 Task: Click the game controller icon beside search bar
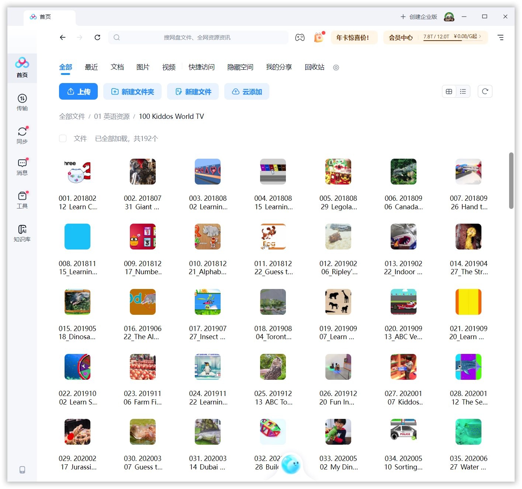pyautogui.click(x=300, y=37)
